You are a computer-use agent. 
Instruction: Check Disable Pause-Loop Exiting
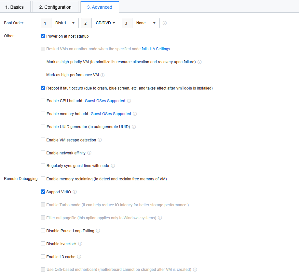click(43, 231)
